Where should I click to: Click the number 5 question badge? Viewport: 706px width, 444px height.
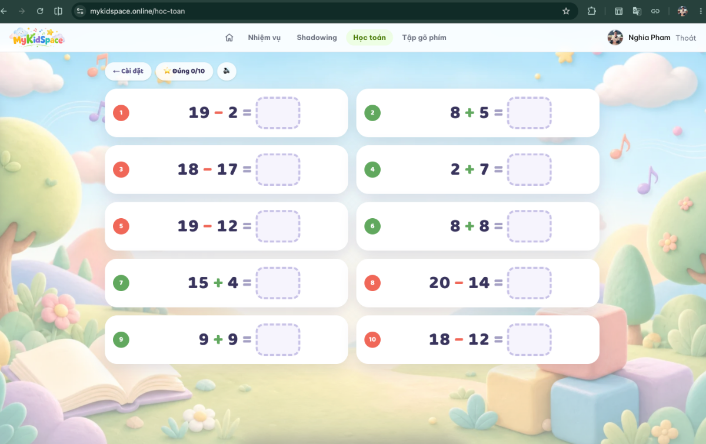coord(121,226)
